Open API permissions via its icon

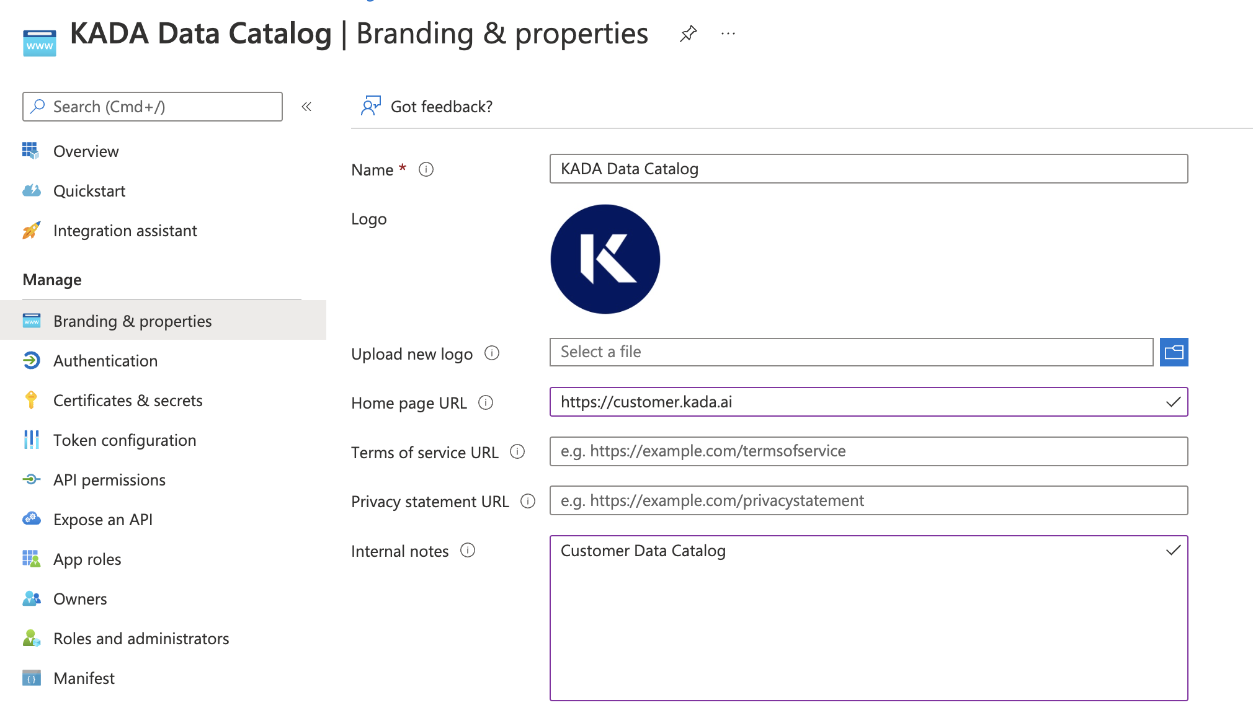coord(32,479)
